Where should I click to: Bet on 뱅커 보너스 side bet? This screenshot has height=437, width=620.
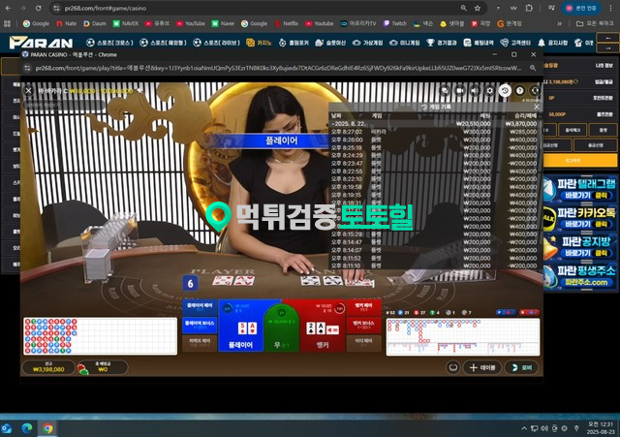[x=364, y=325]
